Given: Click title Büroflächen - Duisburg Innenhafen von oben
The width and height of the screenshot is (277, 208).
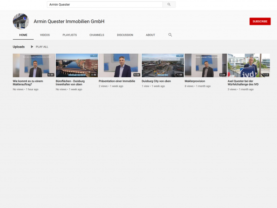Looking at the screenshot, I should tap(70, 83).
